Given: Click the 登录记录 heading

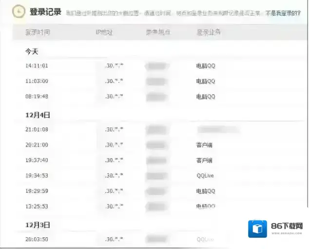Looking at the screenshot, I should 45,12.
